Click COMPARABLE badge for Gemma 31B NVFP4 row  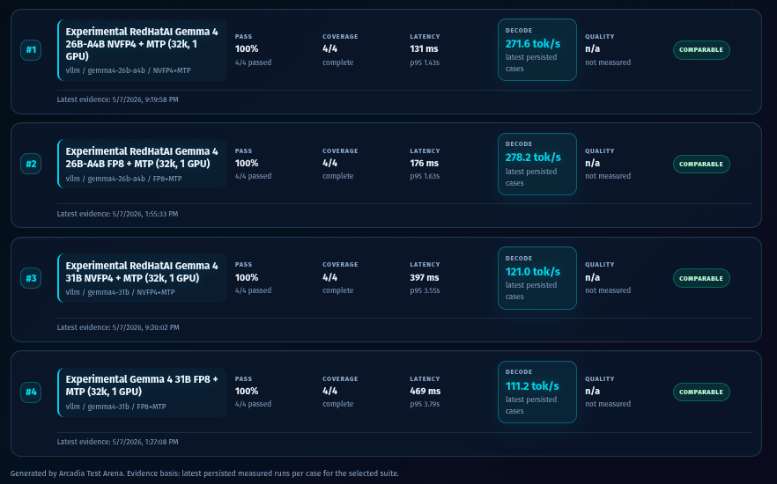click(x=701, y=278)
